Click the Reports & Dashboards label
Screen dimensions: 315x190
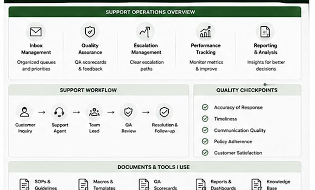tap(223, 185)
